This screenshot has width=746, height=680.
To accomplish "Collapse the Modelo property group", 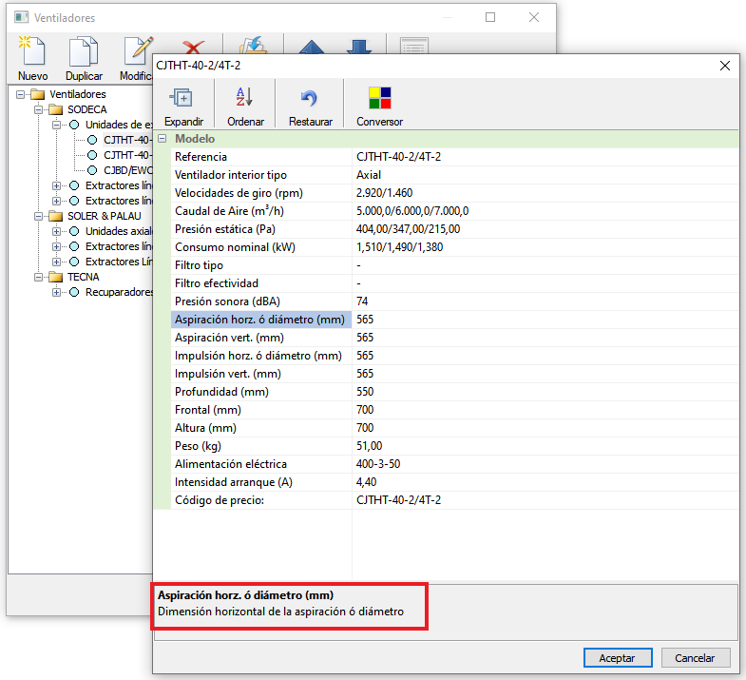I will (163, 139).
